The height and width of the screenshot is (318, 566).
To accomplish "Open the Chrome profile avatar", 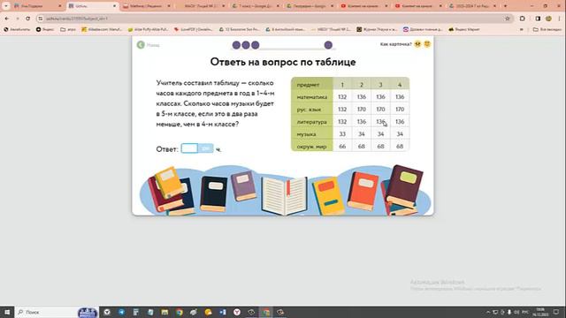I will click(x=548, y=19).
